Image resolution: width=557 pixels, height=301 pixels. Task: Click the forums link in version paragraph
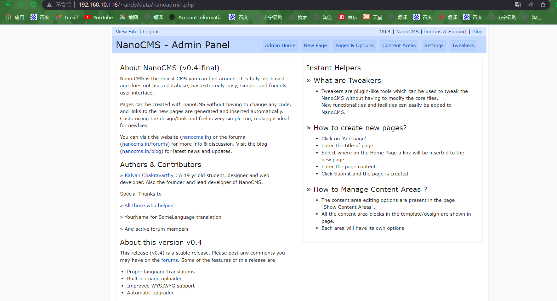click(x=169, y=260)
